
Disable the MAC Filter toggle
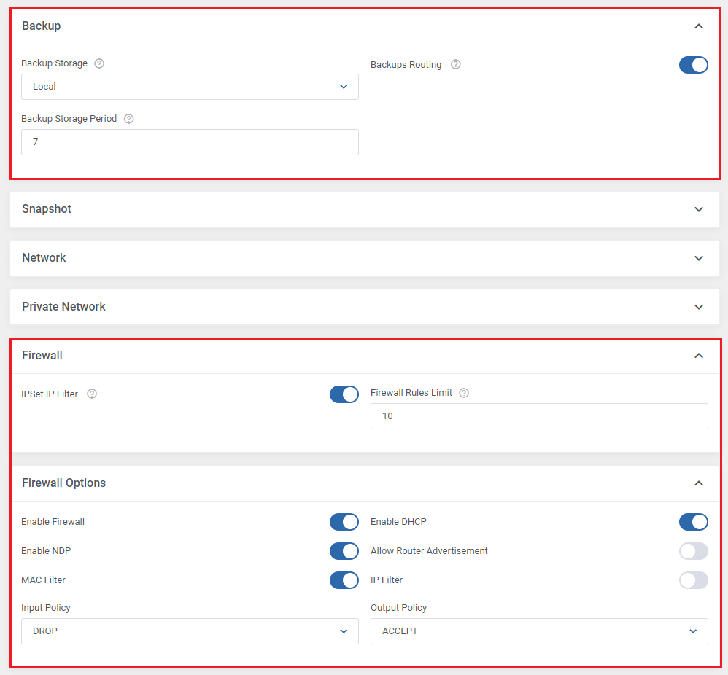344,580
